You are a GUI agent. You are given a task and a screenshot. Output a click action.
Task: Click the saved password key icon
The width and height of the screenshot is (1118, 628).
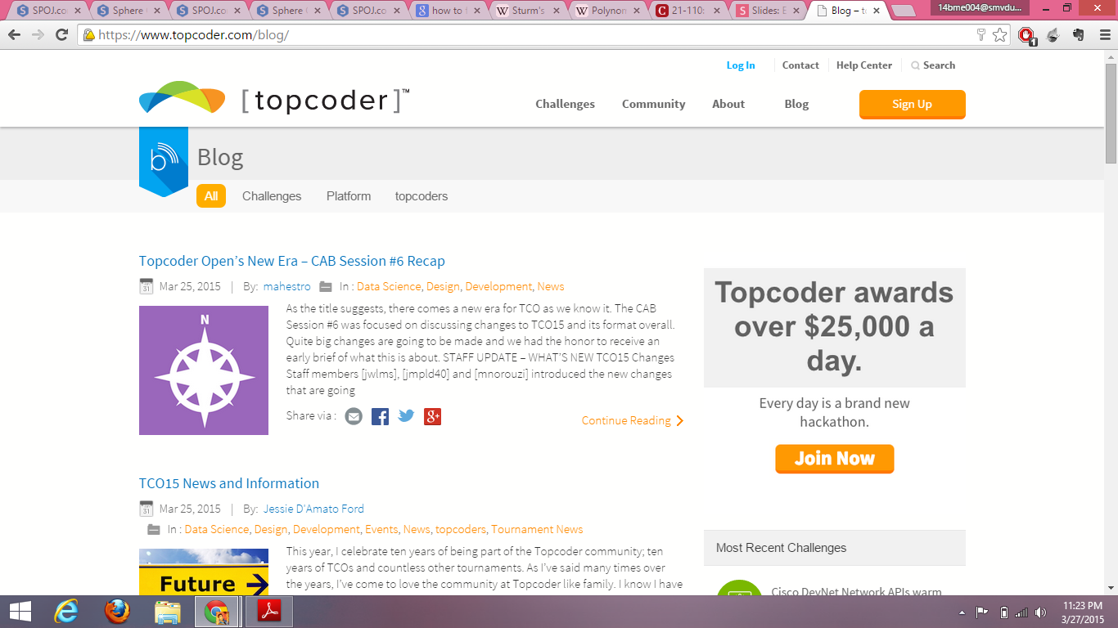coord(981,35)
